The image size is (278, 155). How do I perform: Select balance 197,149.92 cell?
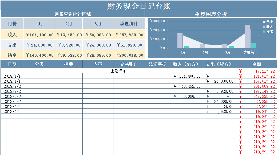(256, 91)
